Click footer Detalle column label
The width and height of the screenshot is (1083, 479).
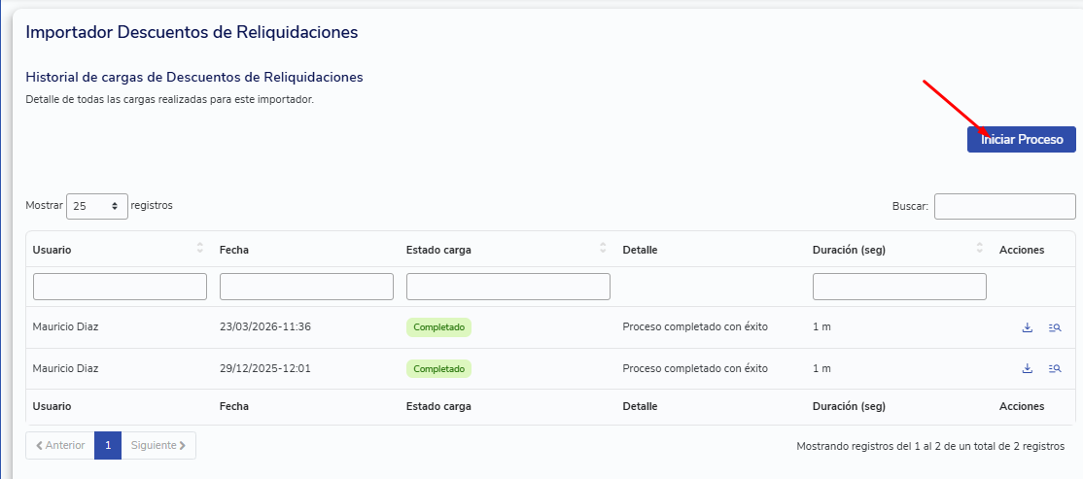[640, 406]
